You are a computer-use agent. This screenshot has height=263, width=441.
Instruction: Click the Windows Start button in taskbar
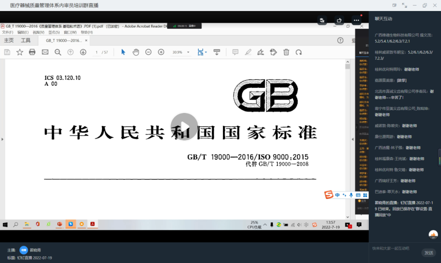pos(5,225)
